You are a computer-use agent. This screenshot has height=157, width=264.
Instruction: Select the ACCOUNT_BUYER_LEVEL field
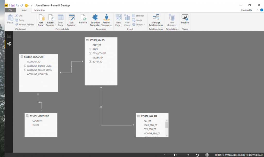click(x=39, y=66)
